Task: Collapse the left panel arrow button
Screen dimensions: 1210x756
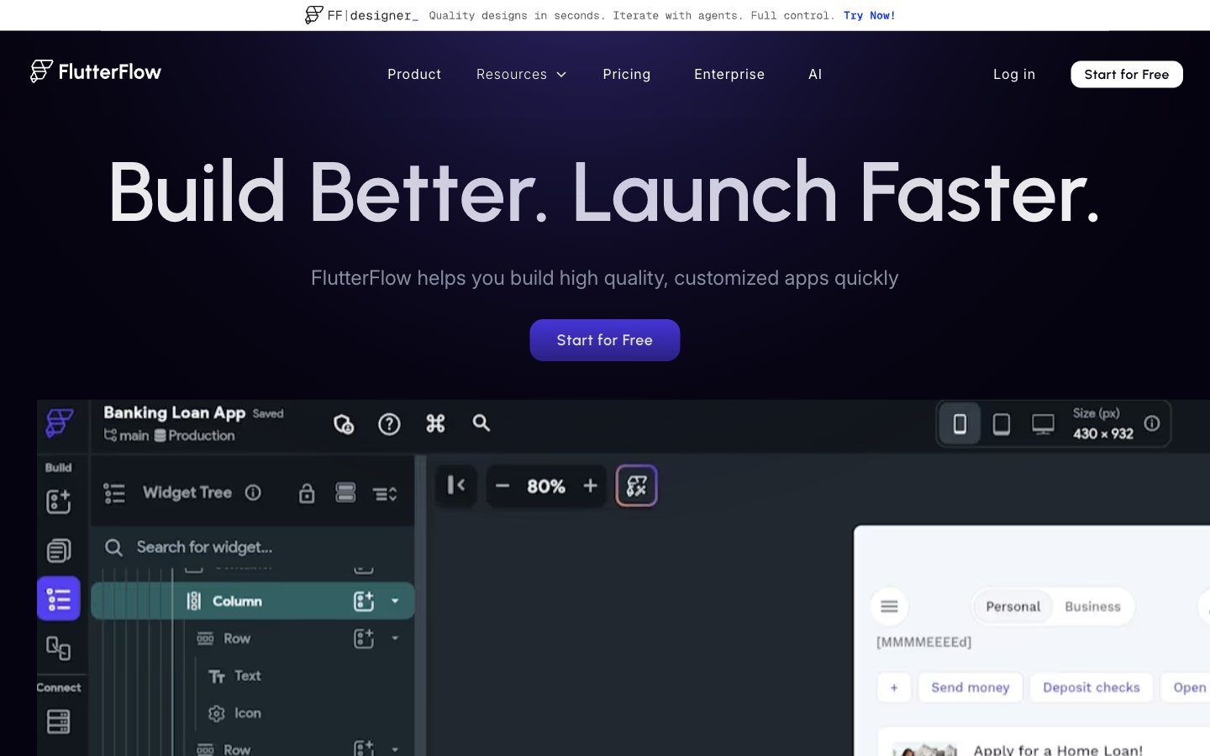Action: click(x=456, y=486)
